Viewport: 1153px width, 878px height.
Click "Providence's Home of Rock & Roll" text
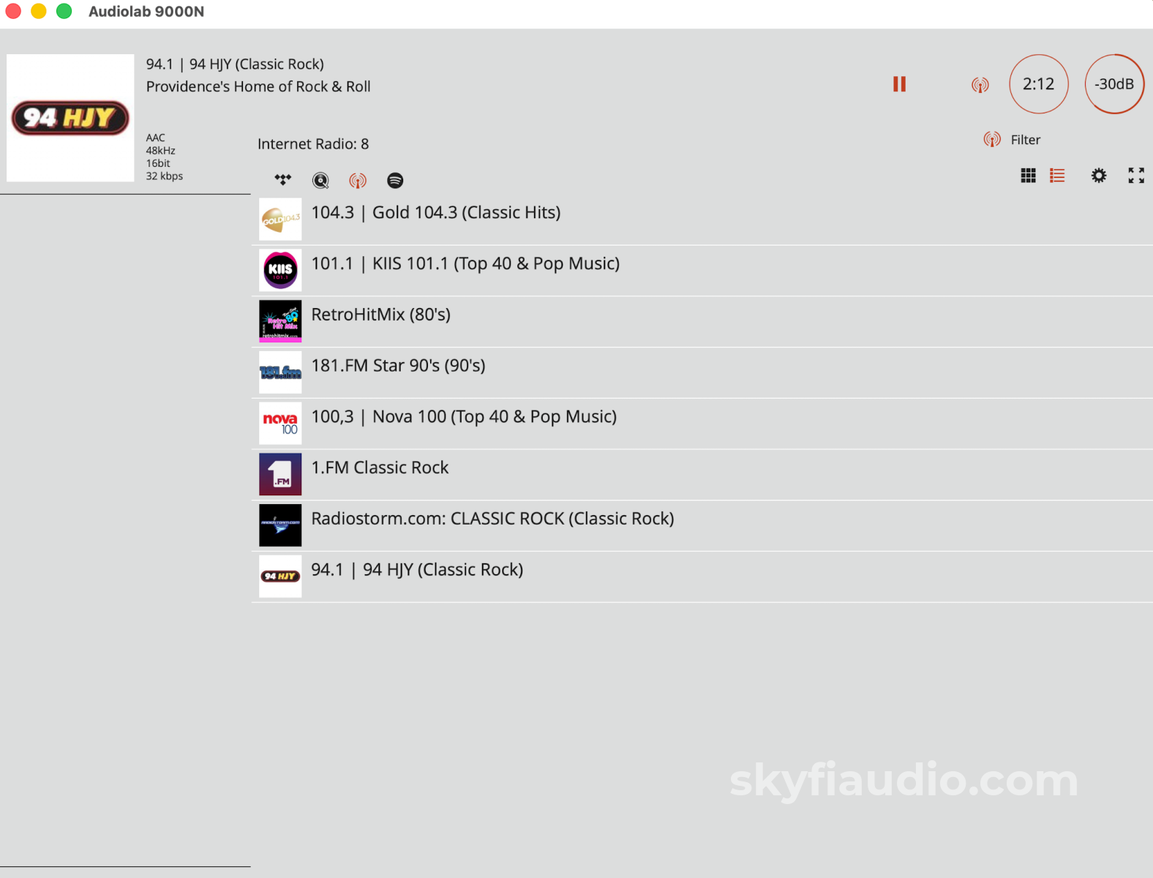coord(258,86)
